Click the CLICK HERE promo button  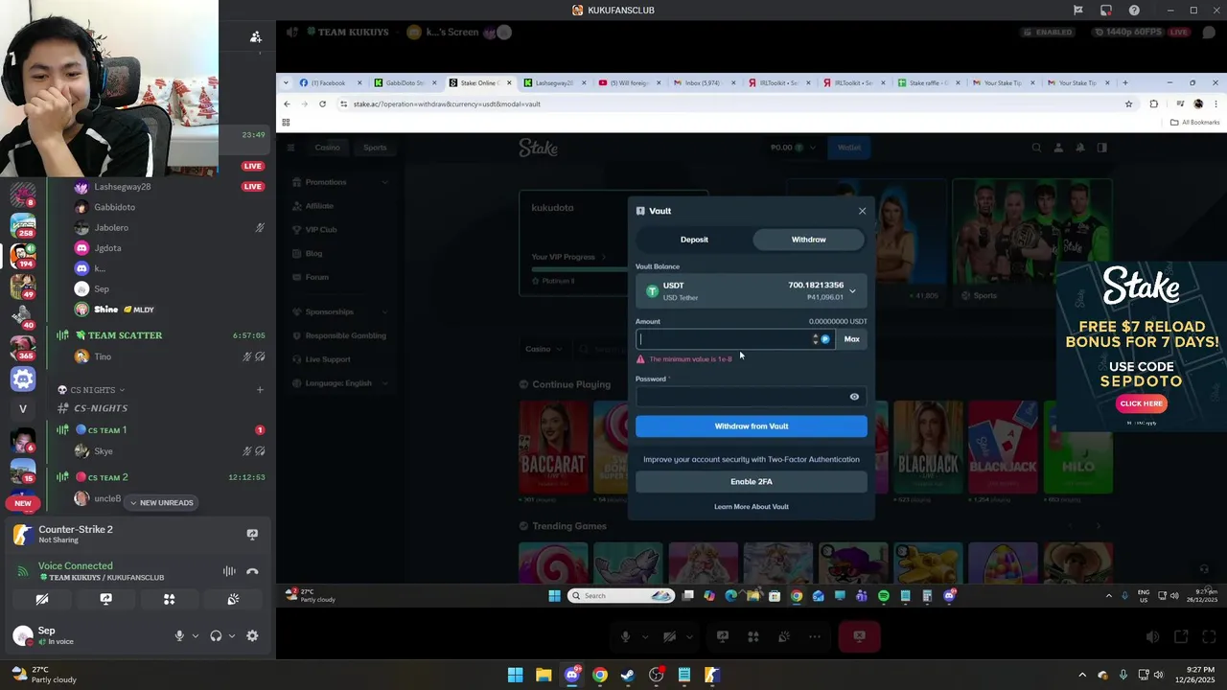click(1141, 403)
